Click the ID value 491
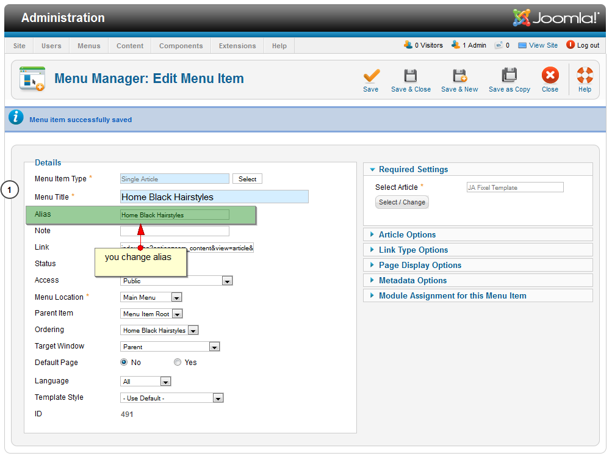This screenshot has height=456, width=612. pos(127,414)
